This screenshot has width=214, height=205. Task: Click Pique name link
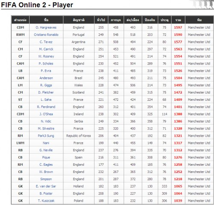coord(46,158)
